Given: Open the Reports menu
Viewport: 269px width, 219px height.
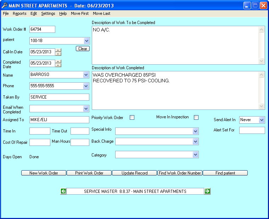Looking at the screenshot, I should (19, 13).
